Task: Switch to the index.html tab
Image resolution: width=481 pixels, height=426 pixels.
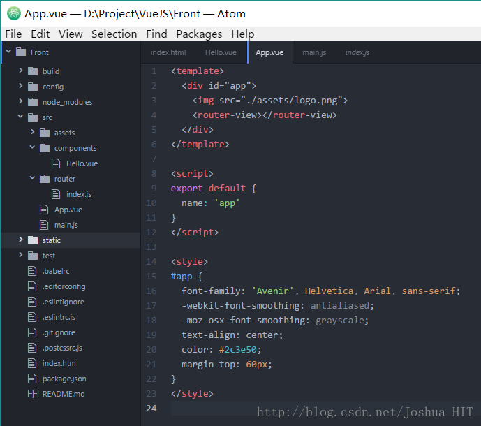Action: point(168,52)
